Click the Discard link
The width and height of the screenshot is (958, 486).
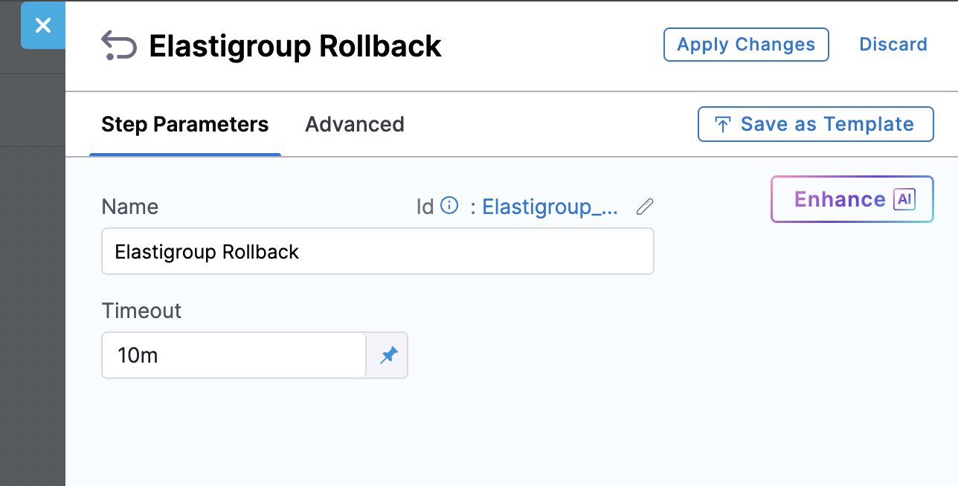[893, 45]
